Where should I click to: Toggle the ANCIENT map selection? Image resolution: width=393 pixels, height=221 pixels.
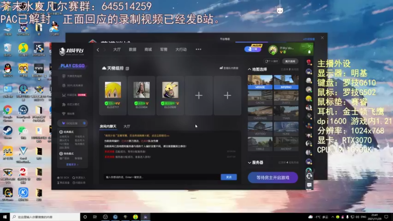point(286,144)
